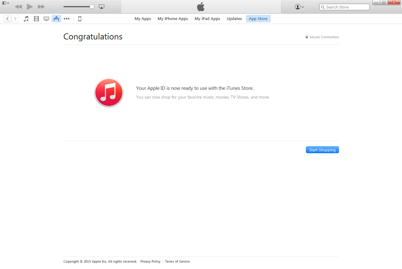Go back with the left arrow button

point(8,19)
